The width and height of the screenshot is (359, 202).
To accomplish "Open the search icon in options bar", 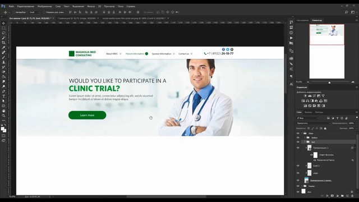I will [x=347, y=12].
